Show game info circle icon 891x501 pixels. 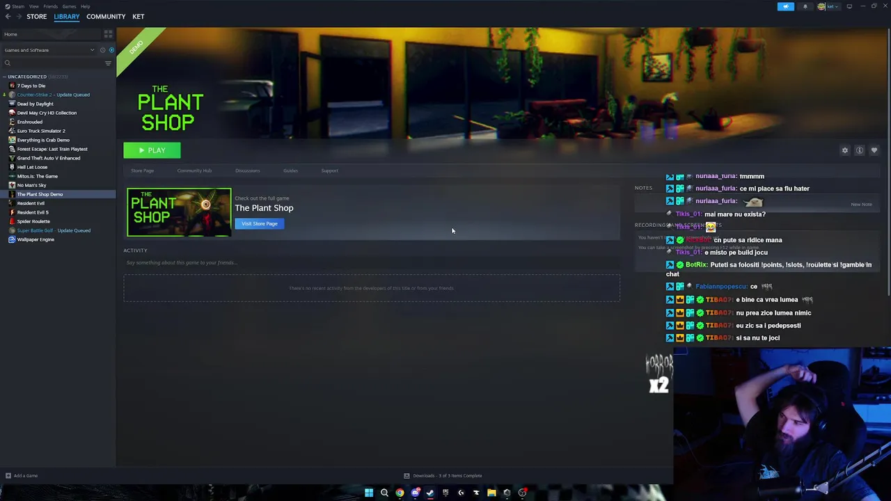[x=860, y=150]
